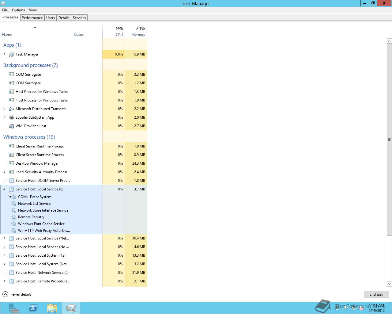Expand Service Host: Remote Procedure row
The height and width of the screenshot is (314, 392).
coord(4,281)
